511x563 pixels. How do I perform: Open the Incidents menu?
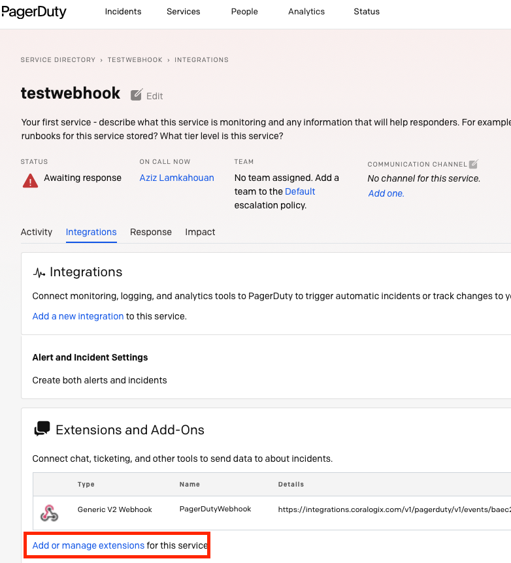(123, 12)
